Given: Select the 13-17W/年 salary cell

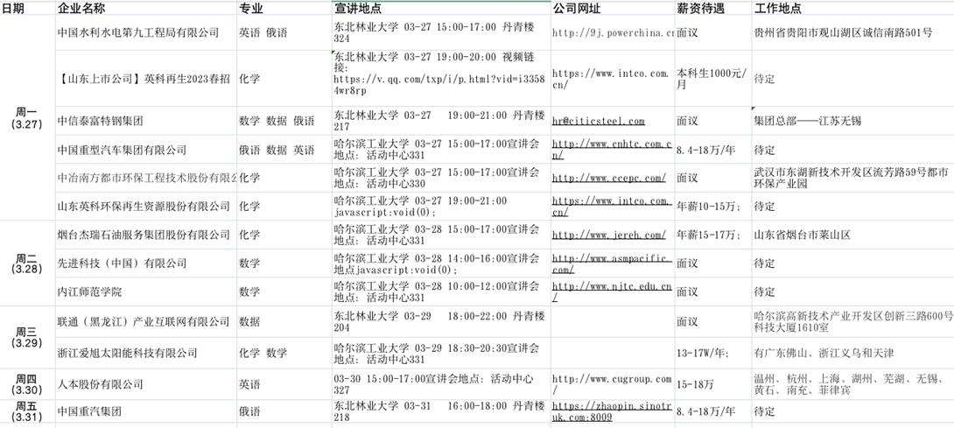Looking at the screenshot, I should coord(703,353).
